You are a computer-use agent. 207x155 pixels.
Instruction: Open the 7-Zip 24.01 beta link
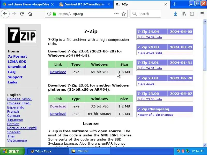click(150, 68)
